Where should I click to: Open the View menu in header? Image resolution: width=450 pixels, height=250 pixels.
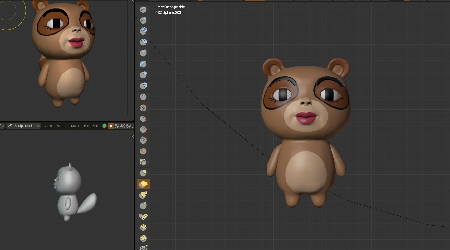[48, 126]
